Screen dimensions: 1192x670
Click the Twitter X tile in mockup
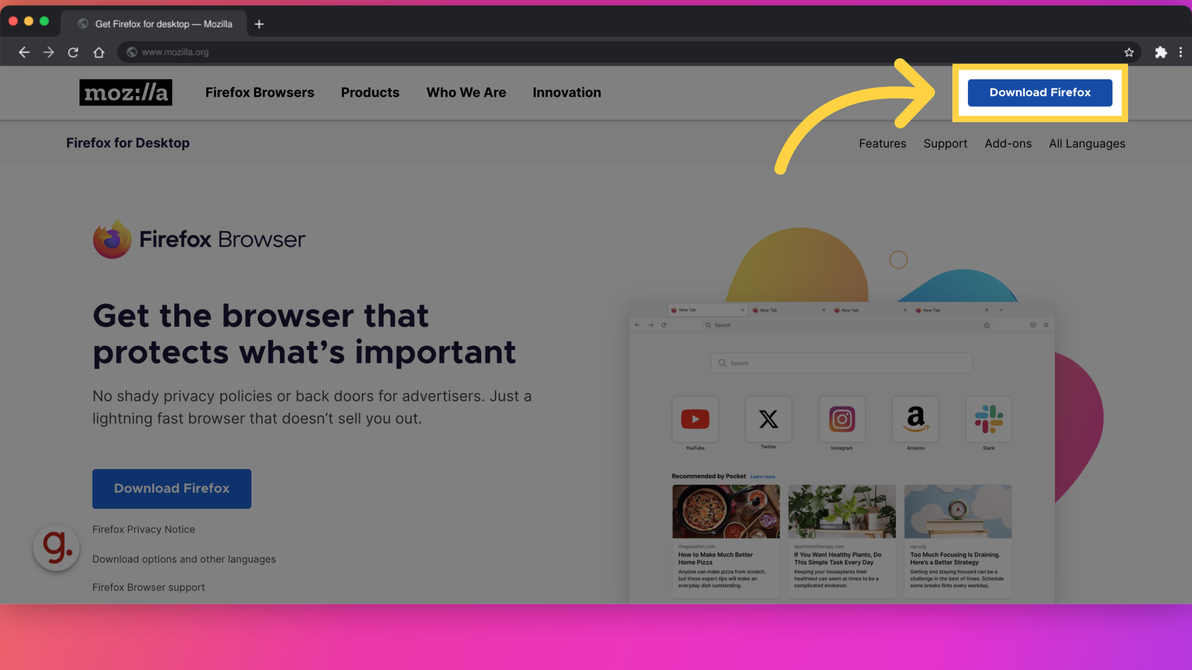[x=769, y=419]
